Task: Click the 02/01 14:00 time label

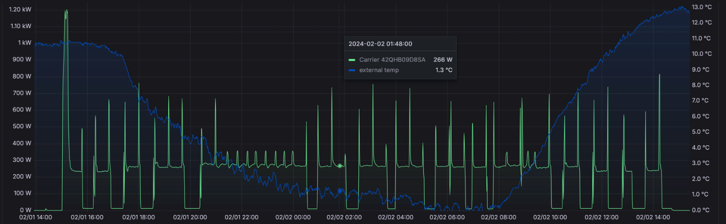Action: [x=35, y=218]
